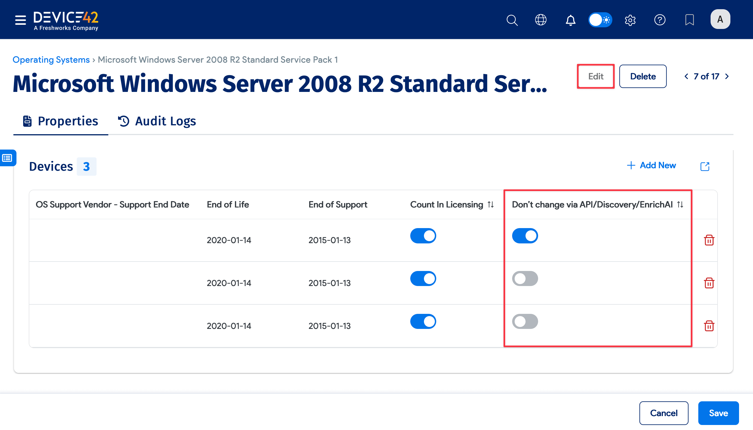Switch to the Audit Logs tab

point(157,121)
